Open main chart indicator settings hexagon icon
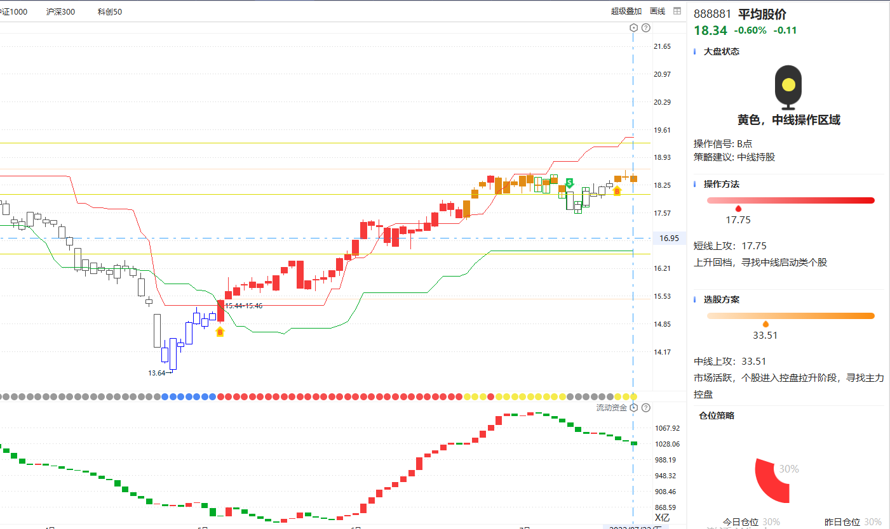 (633, 27)
